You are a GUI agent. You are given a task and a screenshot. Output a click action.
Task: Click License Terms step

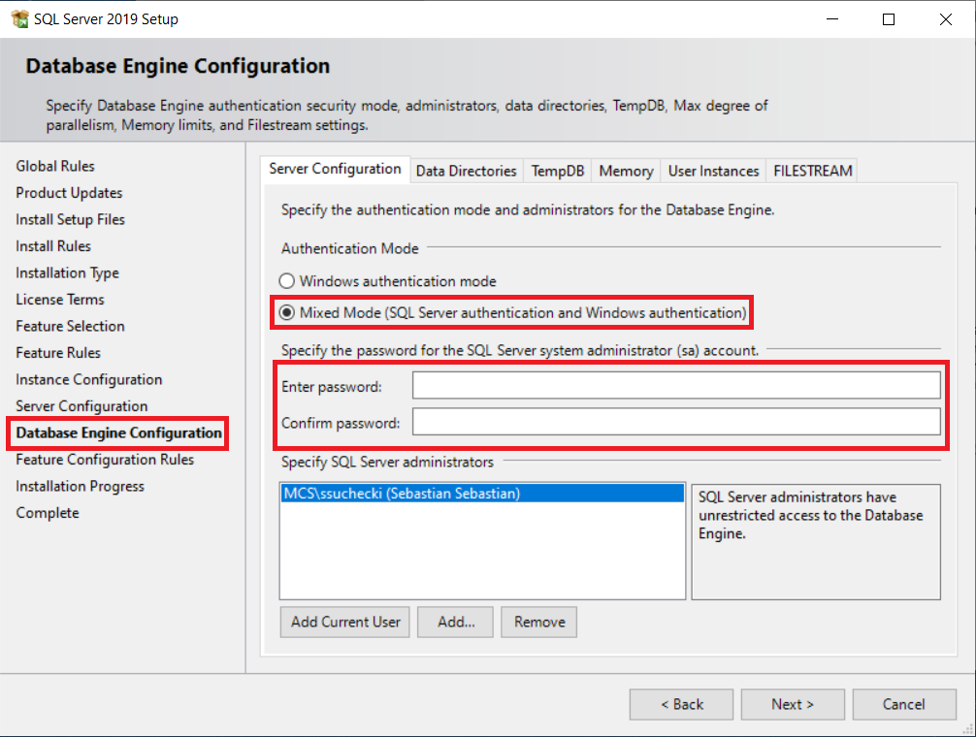pyautogui.click(x=60, y=299)
